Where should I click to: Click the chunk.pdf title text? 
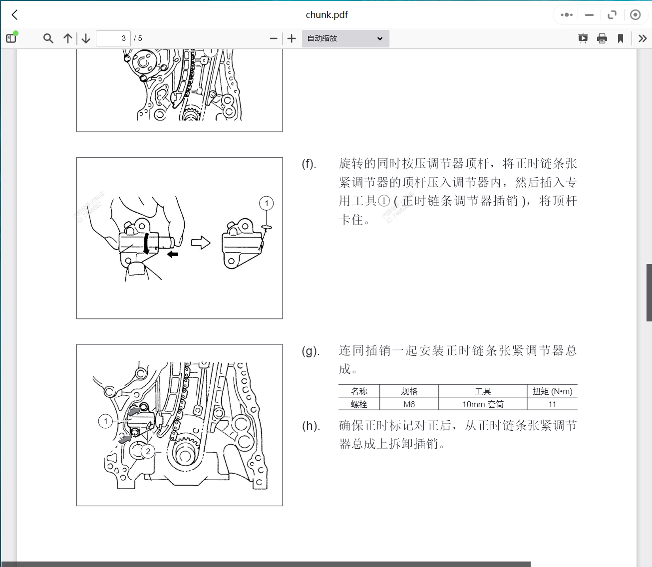(x=326, y=14)
